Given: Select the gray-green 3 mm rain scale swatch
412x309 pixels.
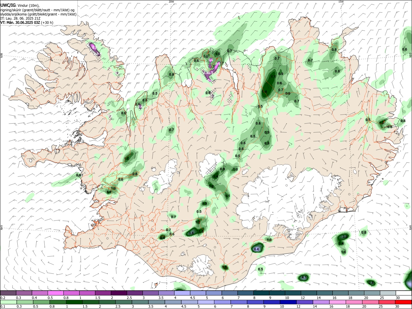Looking at the screenshot, I should (x=140, y=302).
